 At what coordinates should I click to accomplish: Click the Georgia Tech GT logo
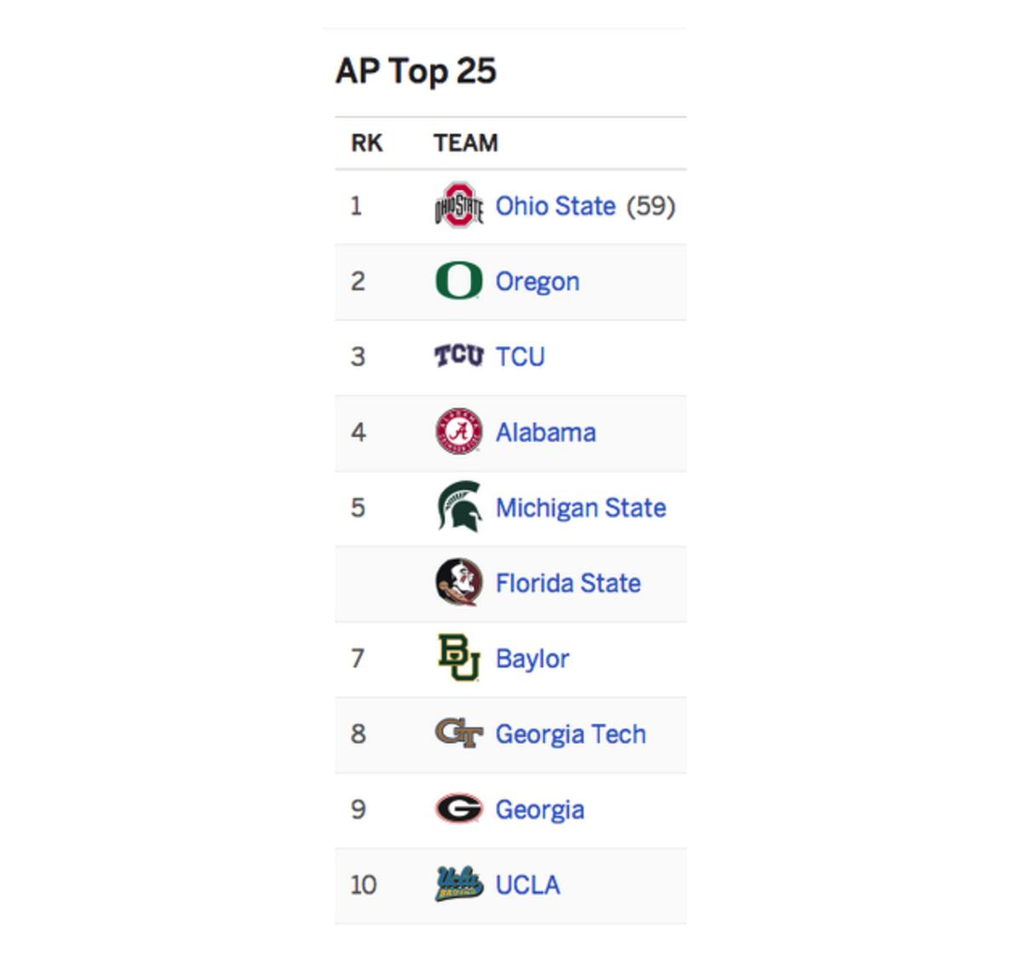click(458, 733)
